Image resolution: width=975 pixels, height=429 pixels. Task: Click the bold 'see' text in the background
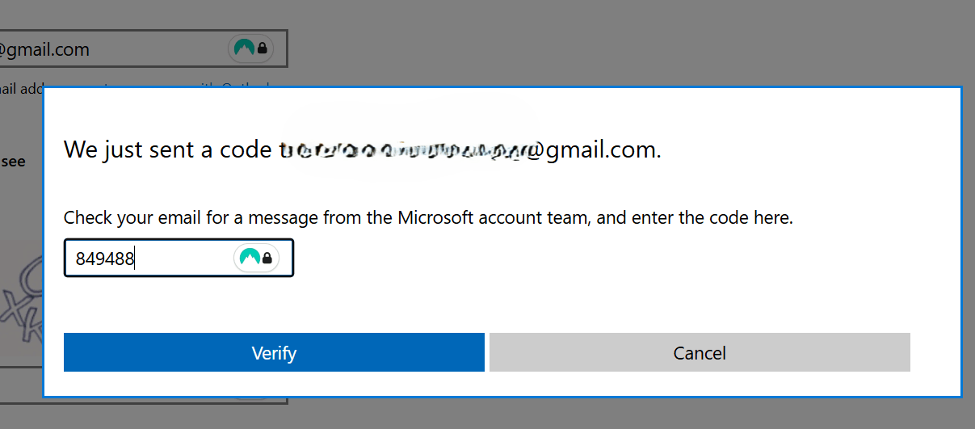point(13,161)
